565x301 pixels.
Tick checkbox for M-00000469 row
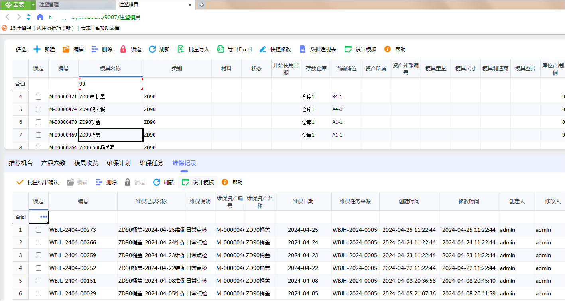tap(39, 135)
